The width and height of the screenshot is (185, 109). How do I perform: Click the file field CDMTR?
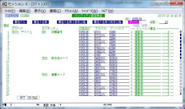(100, 65)
